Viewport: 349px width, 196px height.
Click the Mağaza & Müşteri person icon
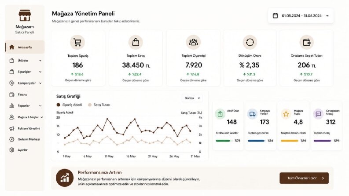tap(12, 117)
